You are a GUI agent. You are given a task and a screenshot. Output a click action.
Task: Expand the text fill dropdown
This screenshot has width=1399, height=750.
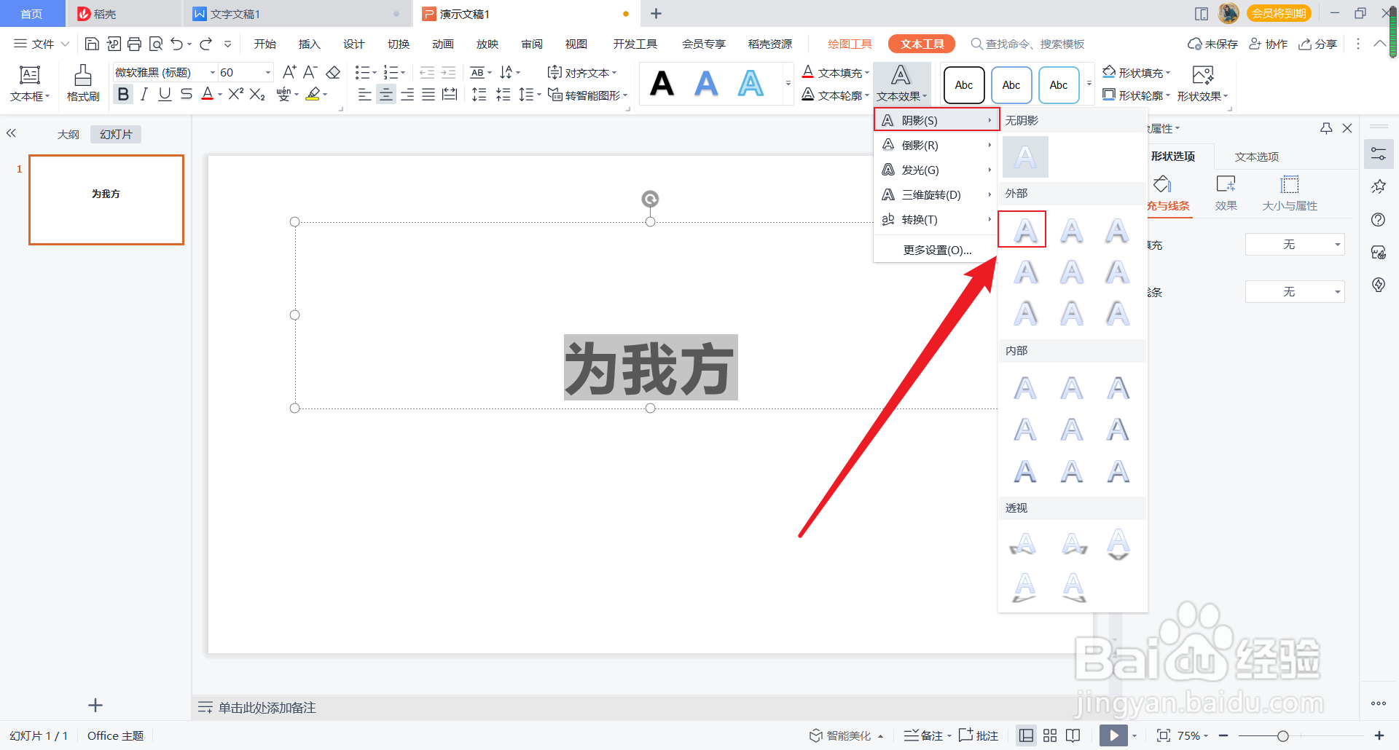[x=867, y=73]
